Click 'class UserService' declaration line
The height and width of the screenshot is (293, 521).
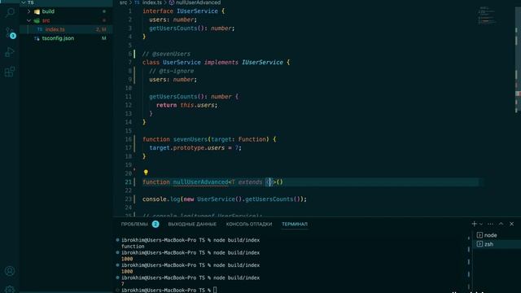216,63
